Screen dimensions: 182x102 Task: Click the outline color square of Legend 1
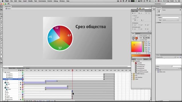pyautogui.click(x=23, y=74)
